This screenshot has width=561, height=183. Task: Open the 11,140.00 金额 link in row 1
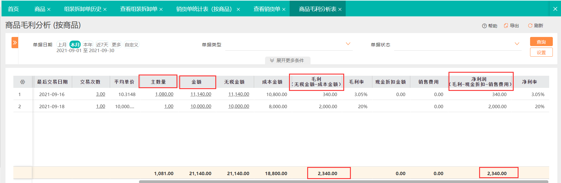coord(201,94)
